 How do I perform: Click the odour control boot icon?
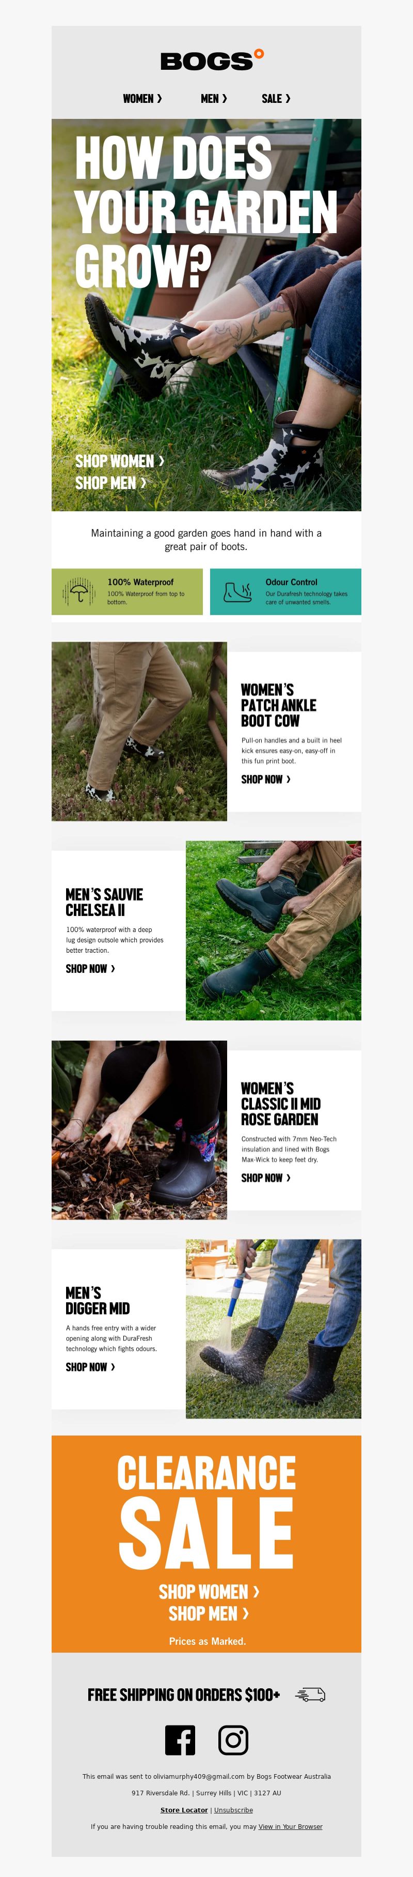coord(238,592)
